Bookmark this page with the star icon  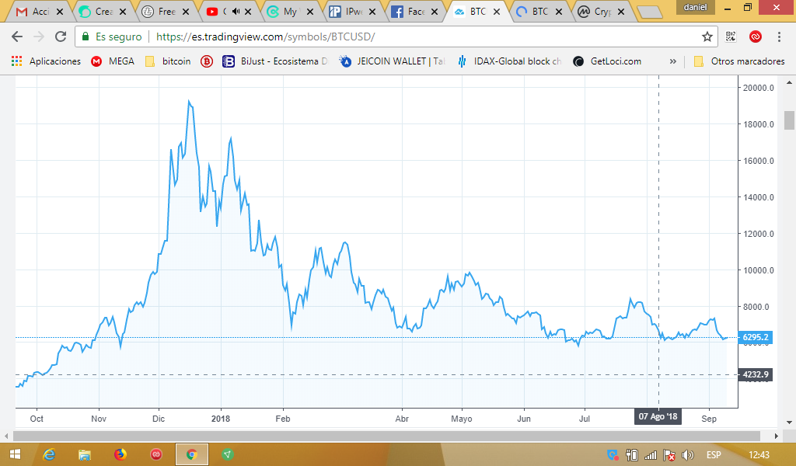coord(707,37)
